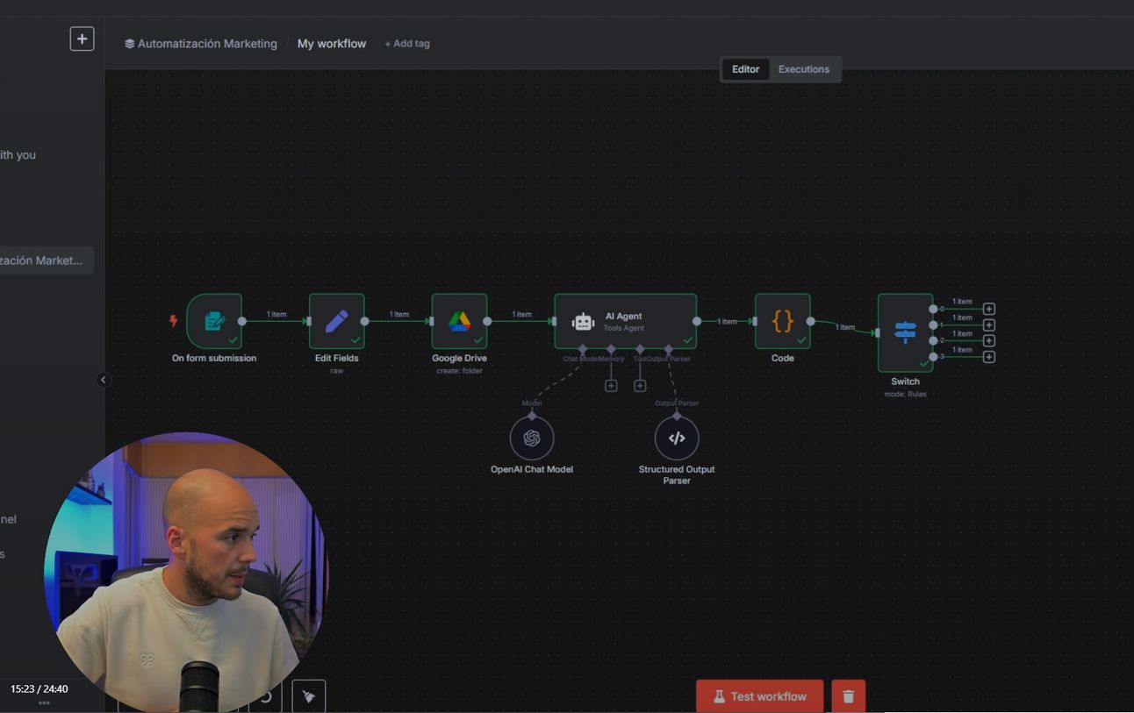Click the 15:23 / 24:40 video timestamp
This screenshot has height=713, width=1134.
39,689
